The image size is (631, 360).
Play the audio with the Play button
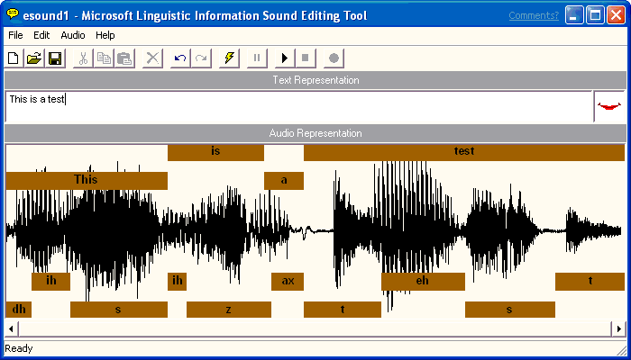tap(285, 58)
